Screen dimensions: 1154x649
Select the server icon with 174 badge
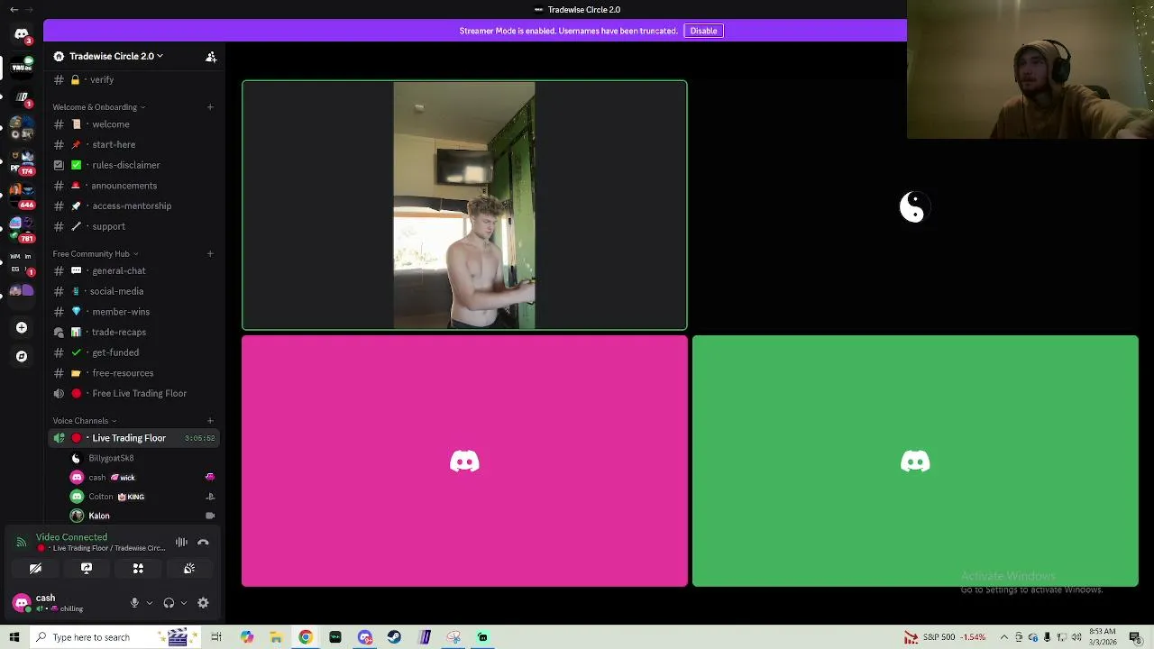pos(22,164)
